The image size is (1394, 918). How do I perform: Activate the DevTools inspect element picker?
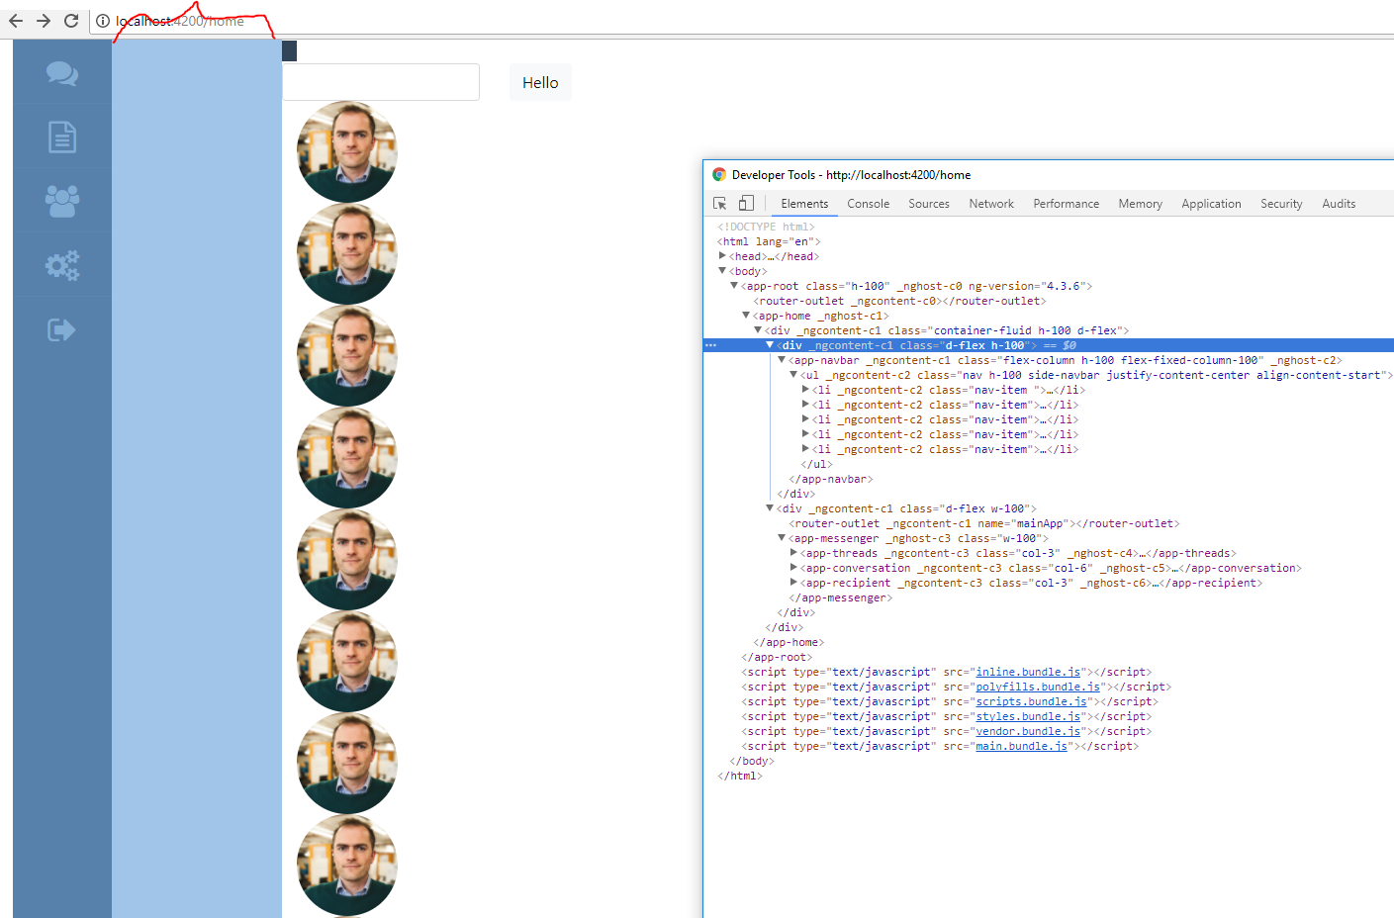pyautogui.click(x=720, y=204)
